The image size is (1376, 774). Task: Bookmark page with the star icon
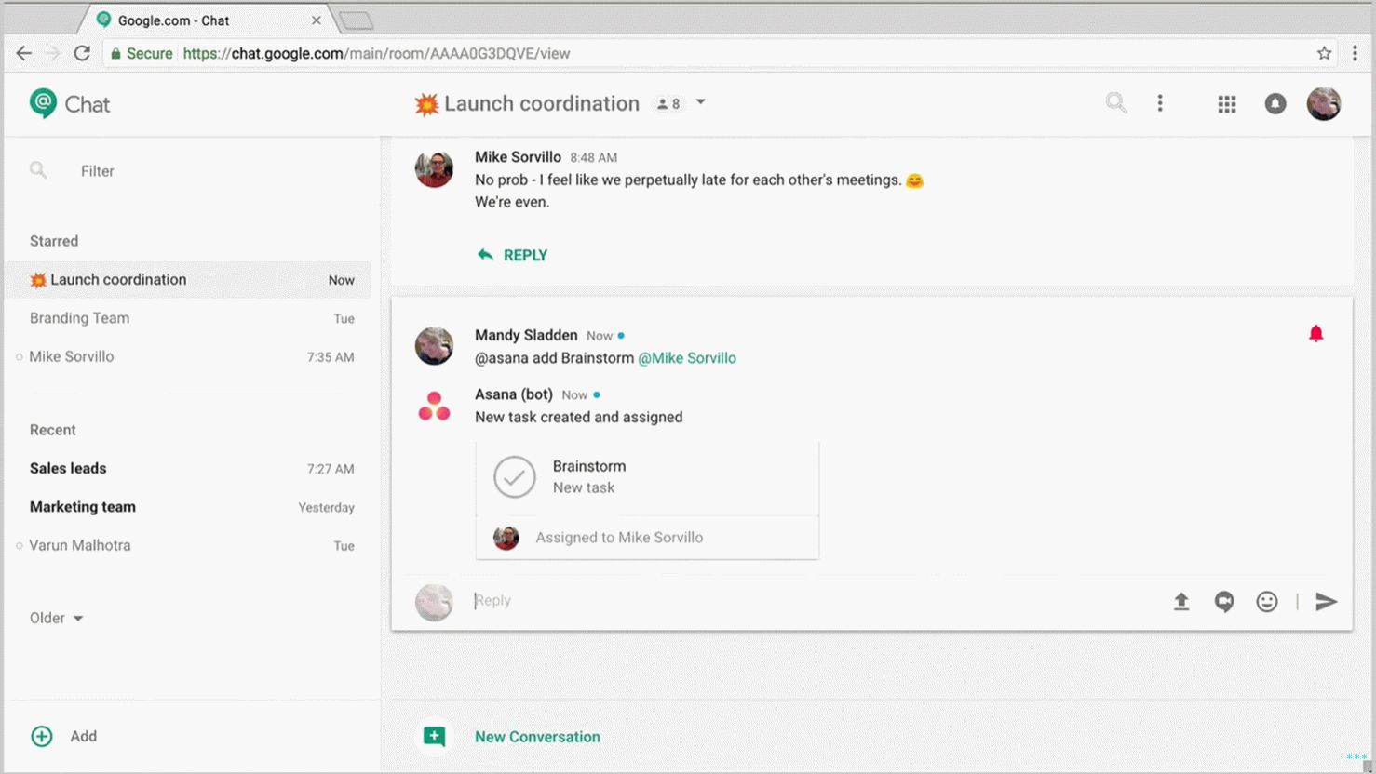[x=1324, y=53]
